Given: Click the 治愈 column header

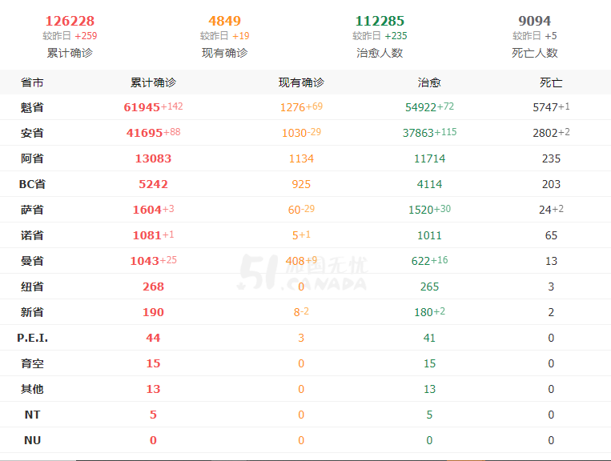Looking at the screenshot, I should pos(429,82).
